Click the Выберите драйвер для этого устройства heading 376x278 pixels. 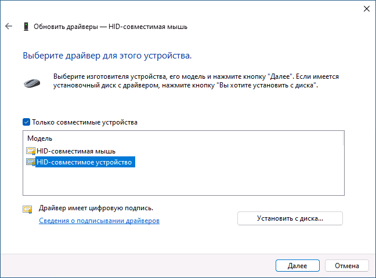click(x=107, y=56)
